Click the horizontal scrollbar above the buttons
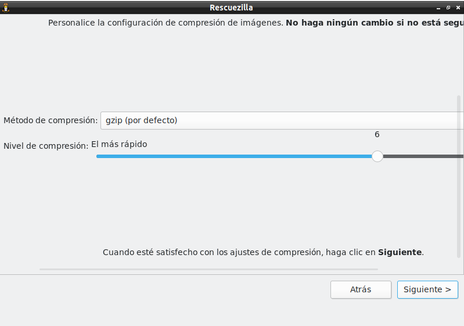This screenshot has width=464, height=326. pyautogui.click(x=208, y=269)
